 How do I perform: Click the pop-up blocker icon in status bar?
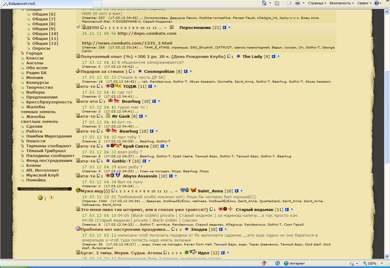click(264, 263)
